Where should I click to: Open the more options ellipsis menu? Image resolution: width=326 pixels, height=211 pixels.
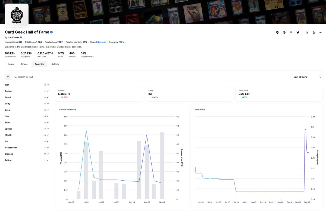click(x=320, y=32)
